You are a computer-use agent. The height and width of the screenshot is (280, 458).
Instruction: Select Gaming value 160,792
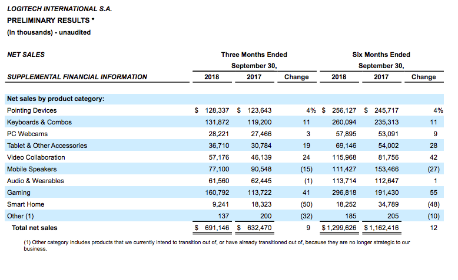[x=217, y=193]
